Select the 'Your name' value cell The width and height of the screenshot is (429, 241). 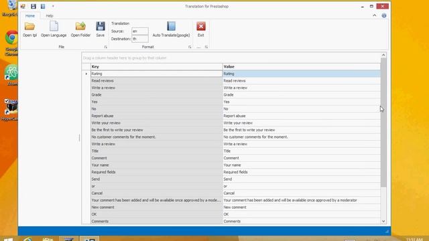pos(301,165)
